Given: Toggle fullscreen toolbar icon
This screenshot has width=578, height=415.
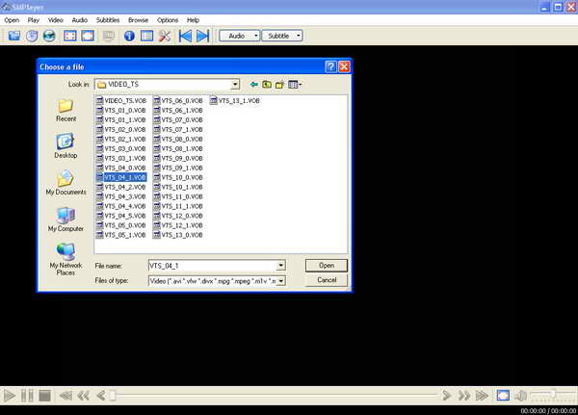Looking at the screenshot, I should point(70,36).
